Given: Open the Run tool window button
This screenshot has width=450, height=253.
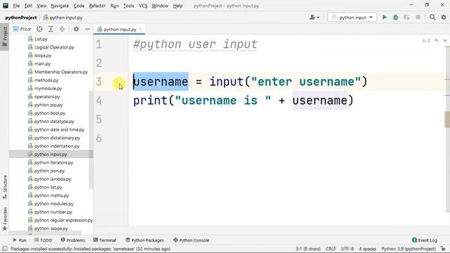Looking at the screenshot, I should coord(20,240).
